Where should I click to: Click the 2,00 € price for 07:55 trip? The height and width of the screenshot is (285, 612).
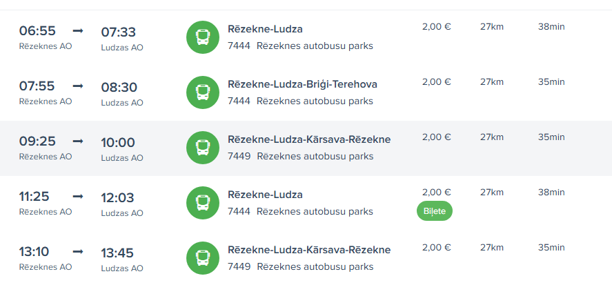(x=436, y=82)
